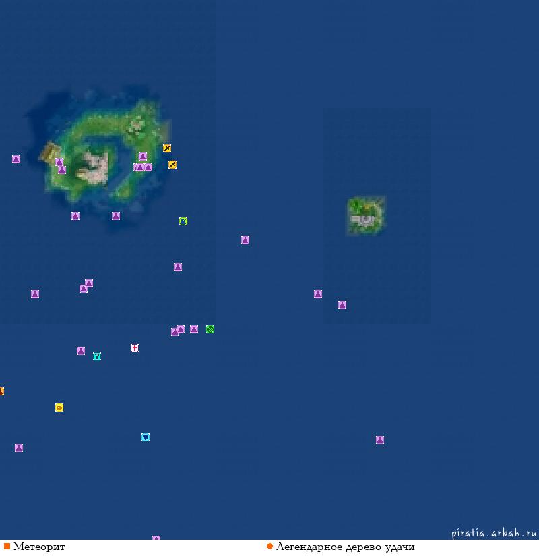Select left purple marker just south of big island
This screenshot has height=560, width=539.
[x=75, y=216]
